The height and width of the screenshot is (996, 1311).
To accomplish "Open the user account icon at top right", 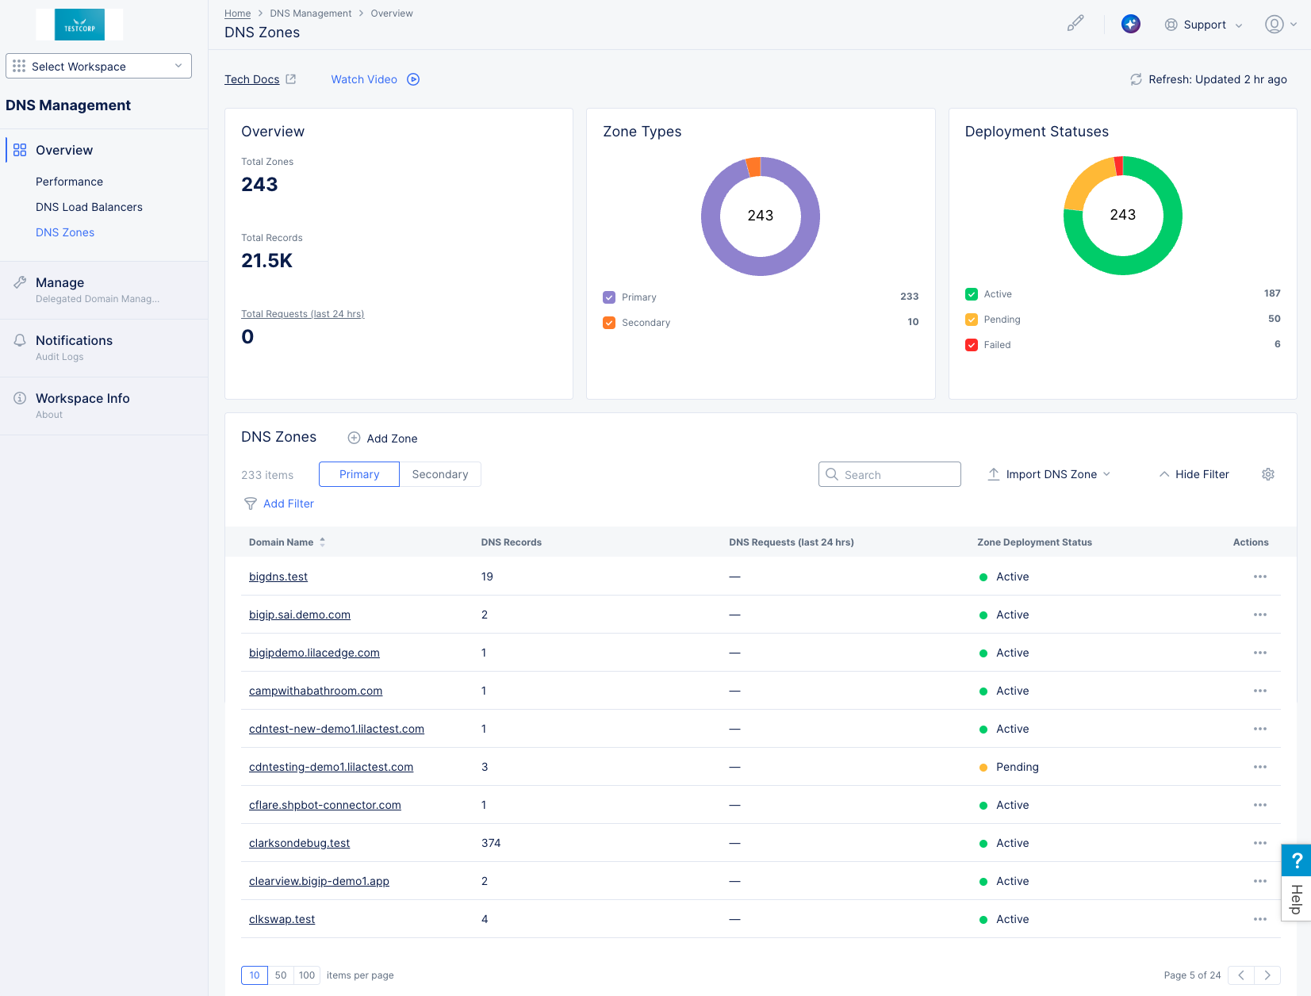I will [1274, 24].
